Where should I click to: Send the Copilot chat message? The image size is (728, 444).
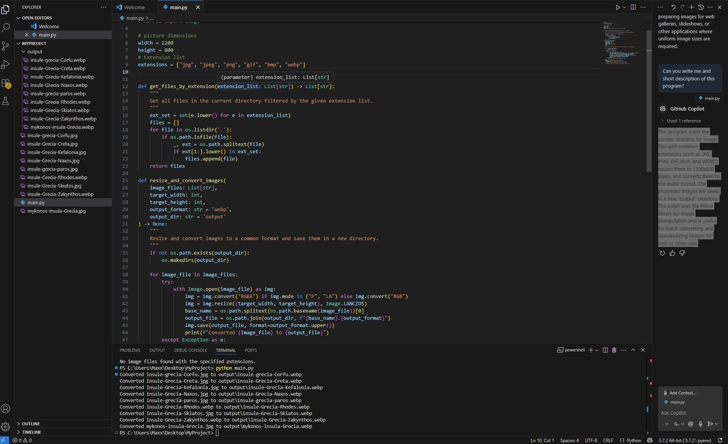(x=710, y=424)
